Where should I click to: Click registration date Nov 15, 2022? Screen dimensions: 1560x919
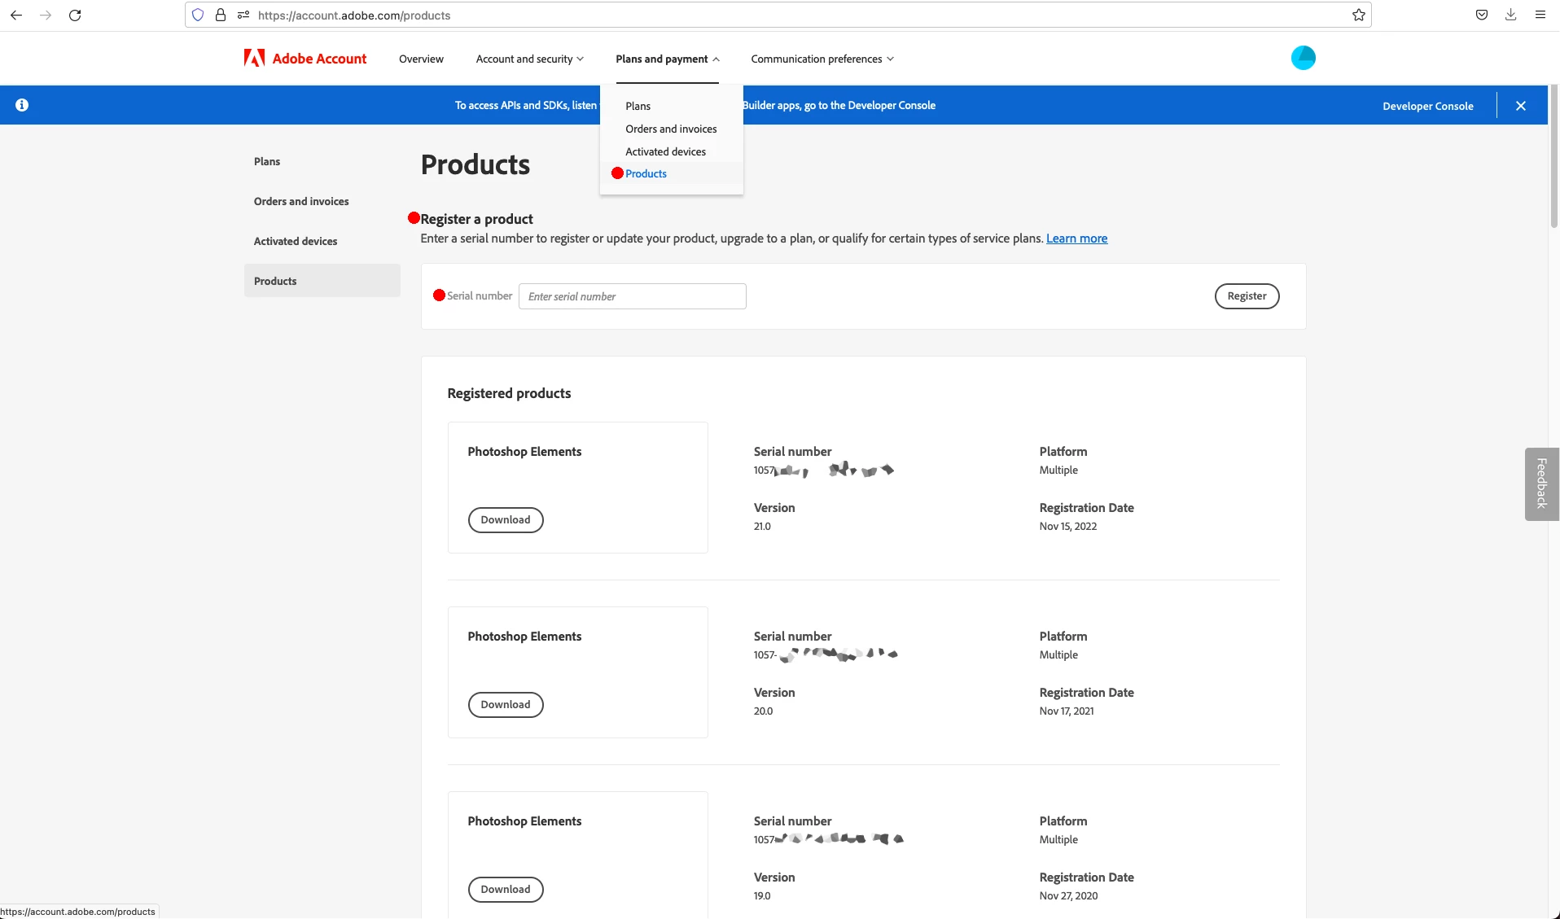[1067, 527]
